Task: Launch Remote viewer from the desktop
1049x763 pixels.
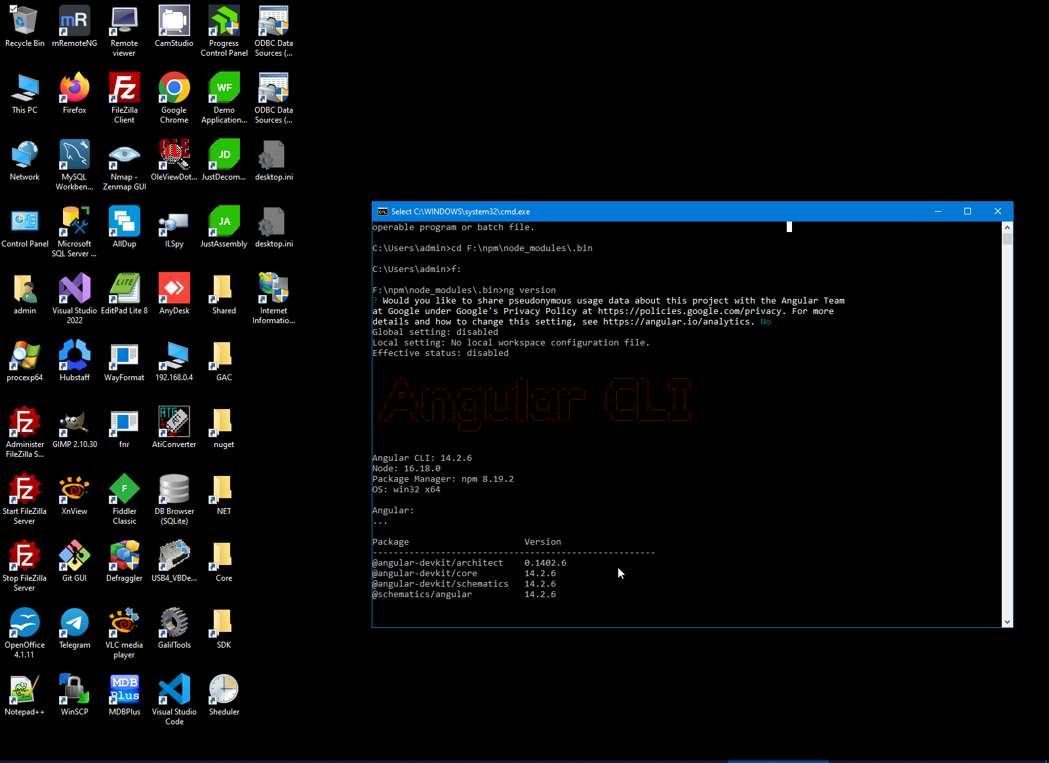Action: [x=124, y=31]
